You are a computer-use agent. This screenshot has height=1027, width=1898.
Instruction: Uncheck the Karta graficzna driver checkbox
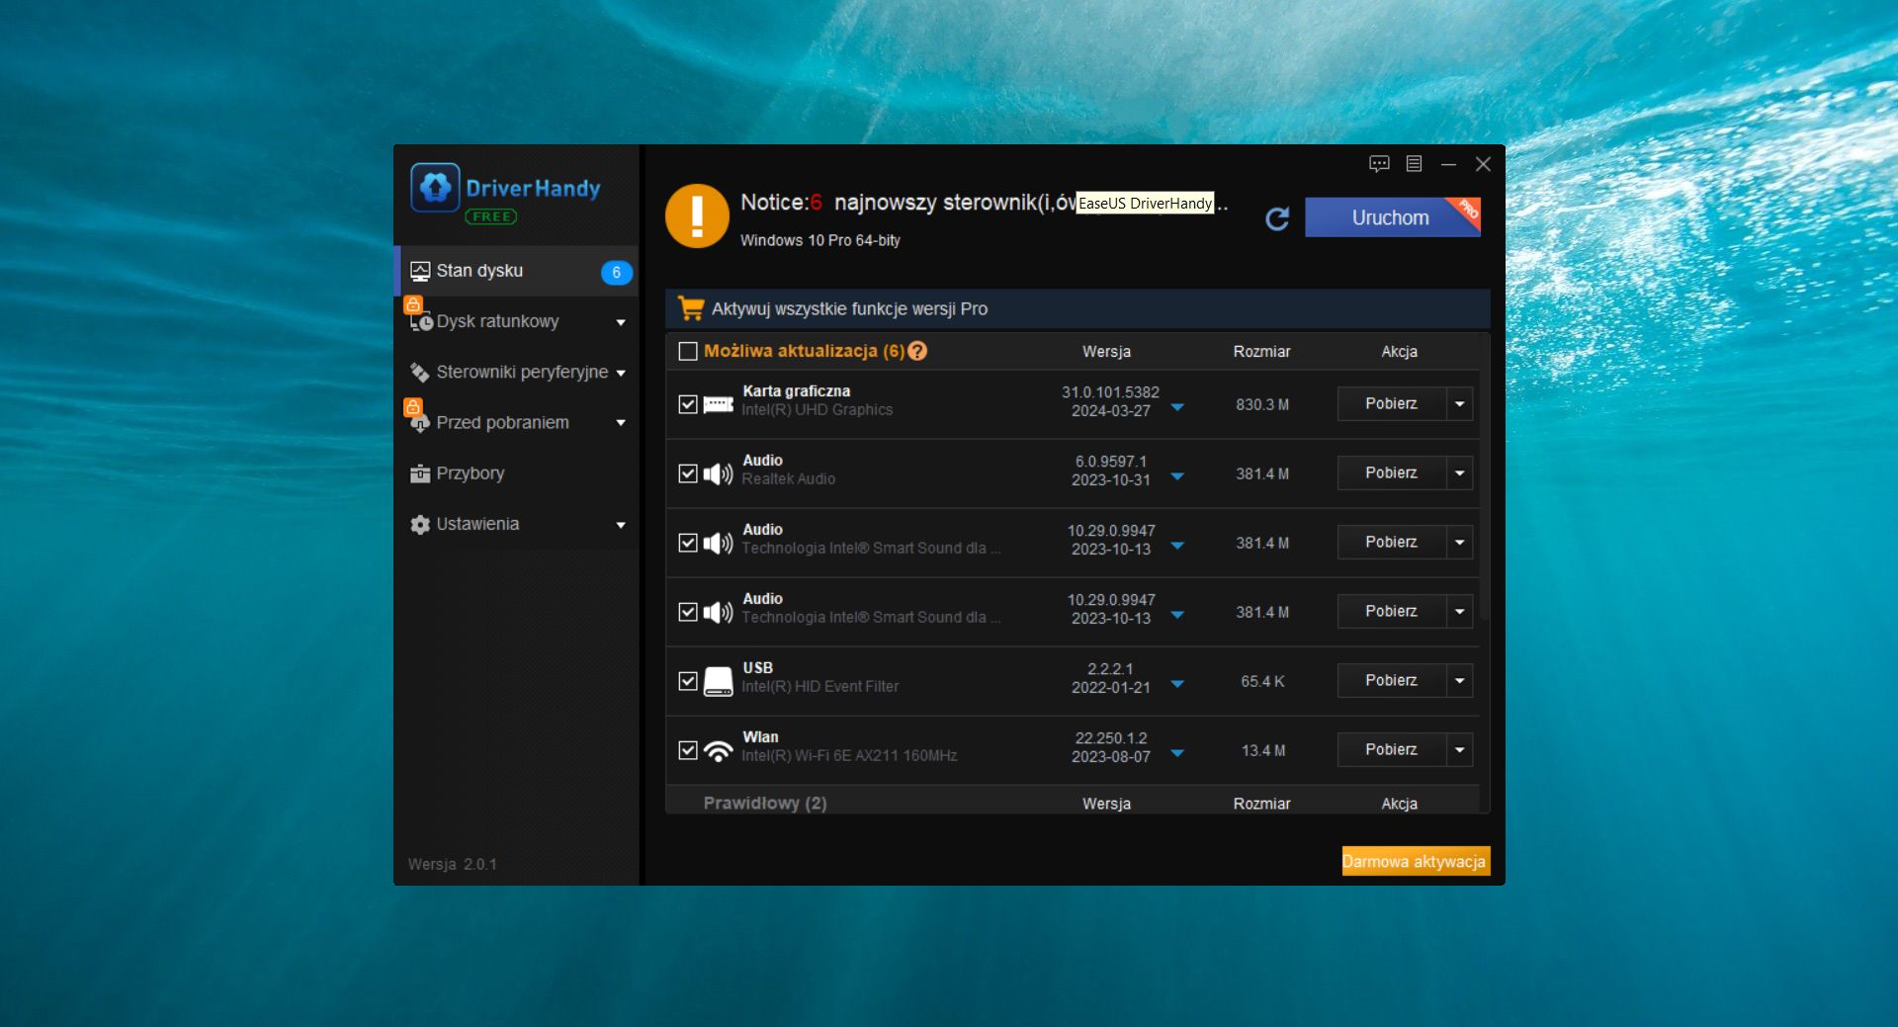[689, 404]
